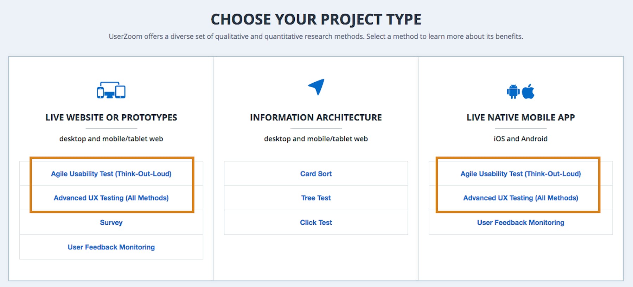The width and height of the screenshot is (633, 287).
Task: Click the devices icon above Live Website
Action: click(111, 90)
